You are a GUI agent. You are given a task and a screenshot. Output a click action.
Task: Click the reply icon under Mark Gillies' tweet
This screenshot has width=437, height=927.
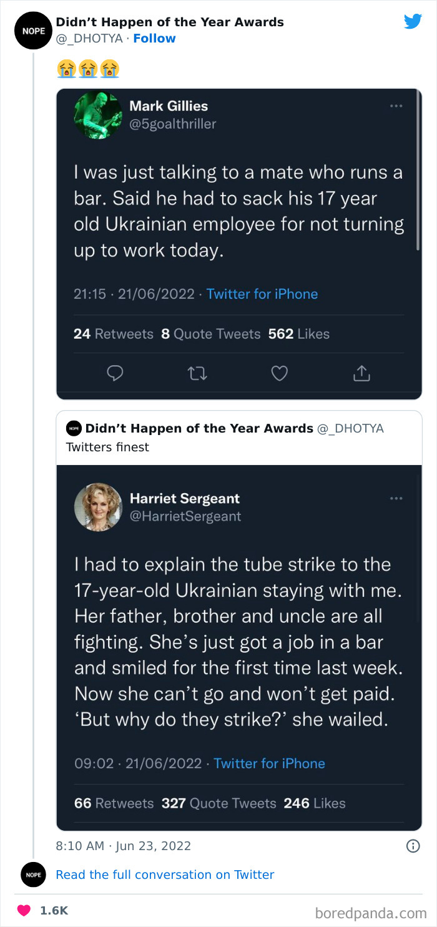[114, 373]
